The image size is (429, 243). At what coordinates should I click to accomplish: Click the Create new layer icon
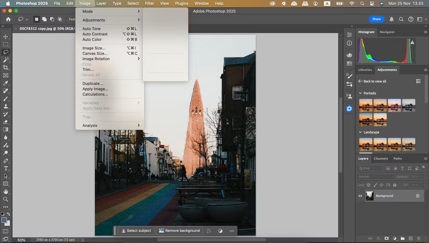tap(411, 238)
